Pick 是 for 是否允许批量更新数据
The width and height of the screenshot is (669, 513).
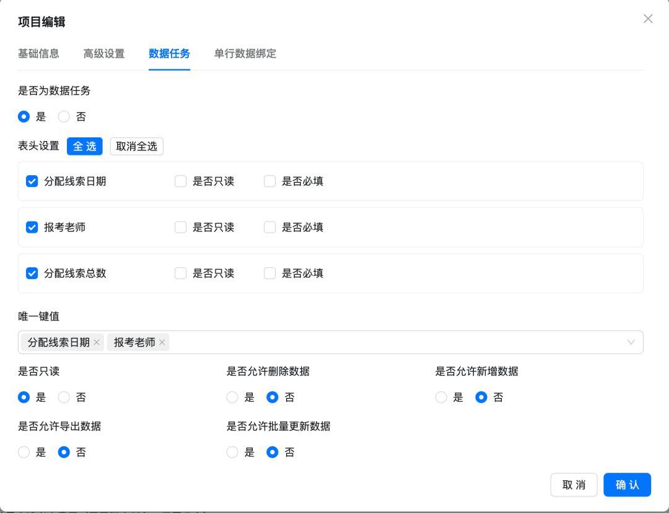coord(232,452)
